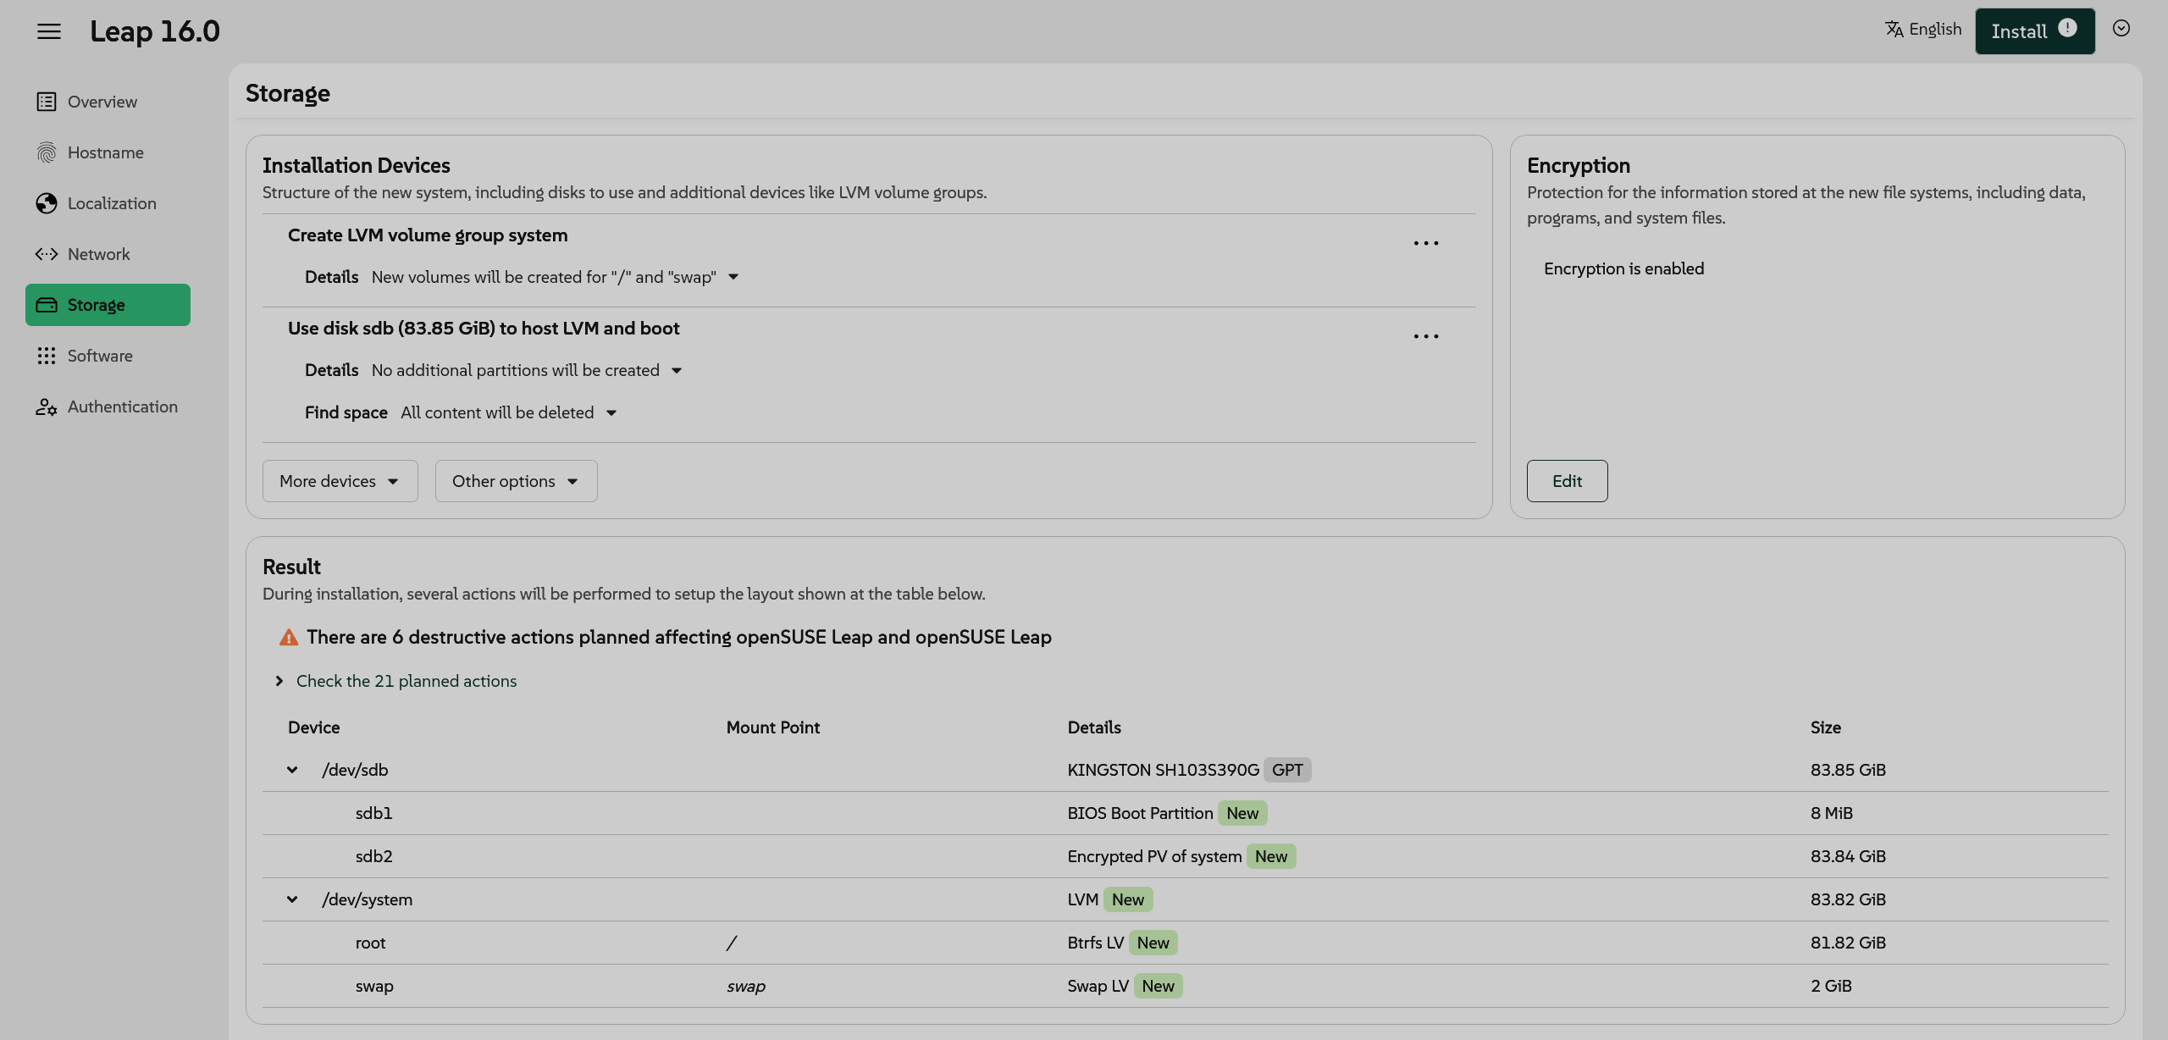The image size is (2168, 1040).
Task: Open the More devices dropdown
Action: 340,481
